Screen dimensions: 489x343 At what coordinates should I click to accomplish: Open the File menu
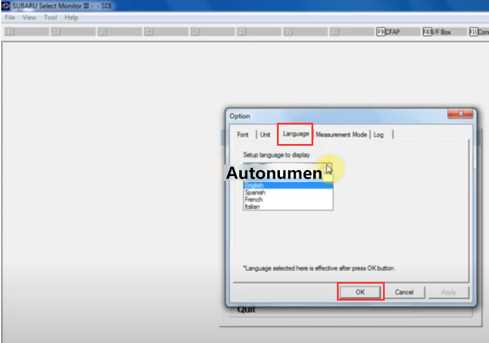coord(10,18)
